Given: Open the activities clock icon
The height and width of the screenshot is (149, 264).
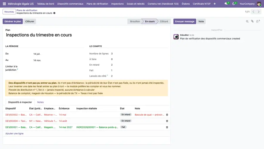Looking at the screenshot, I should [x=234, y=4].
